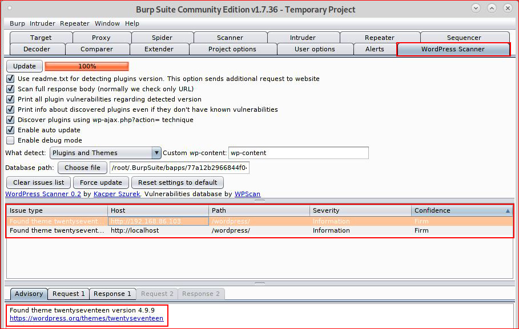The height and width of the screenshot is (329, 519).
Task: Click the Path column header
Action: (x=259, y=210)
